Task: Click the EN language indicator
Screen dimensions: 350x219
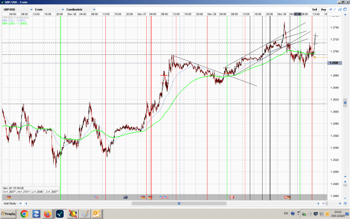Action: [x=286, y=213]
